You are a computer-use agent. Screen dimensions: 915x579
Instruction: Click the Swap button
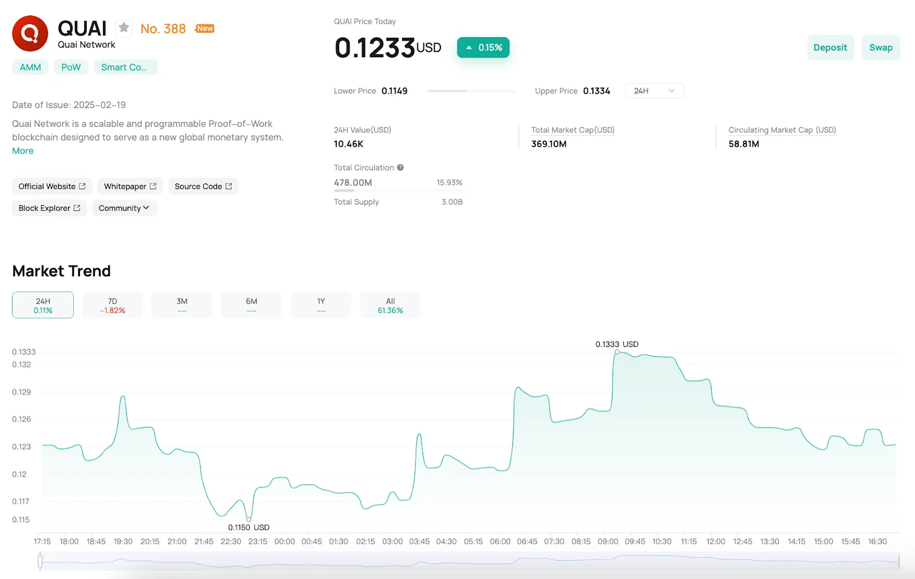881,47
